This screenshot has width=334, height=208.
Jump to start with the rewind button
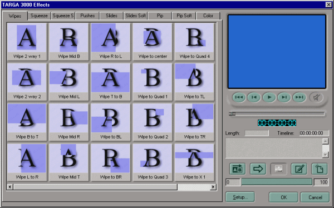(x=239, y=97)
